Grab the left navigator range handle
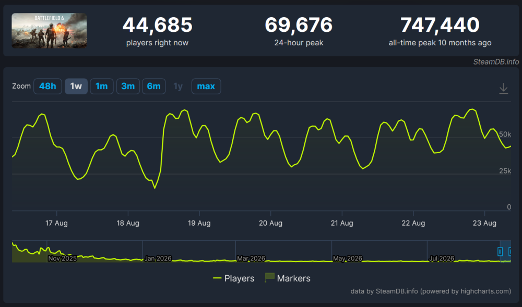Screen dimensions: 522x307 [500, 252]
